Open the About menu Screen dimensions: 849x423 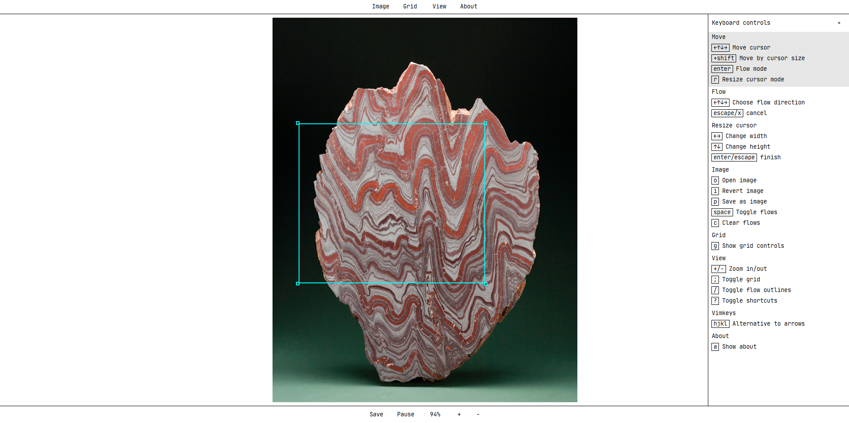(468, 7)
